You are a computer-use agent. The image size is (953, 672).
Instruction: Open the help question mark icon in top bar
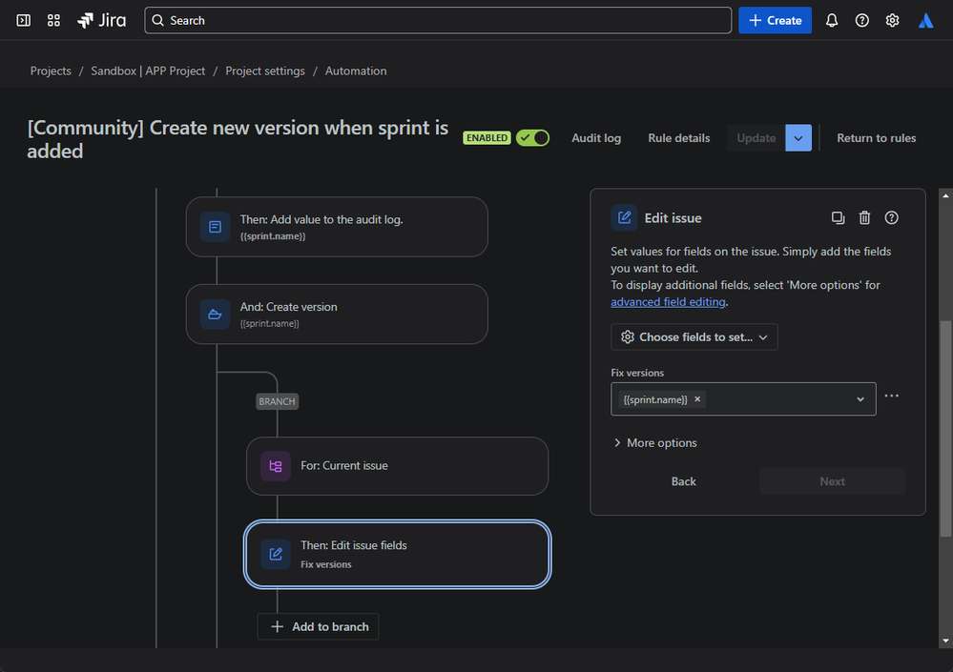point(862,20)
